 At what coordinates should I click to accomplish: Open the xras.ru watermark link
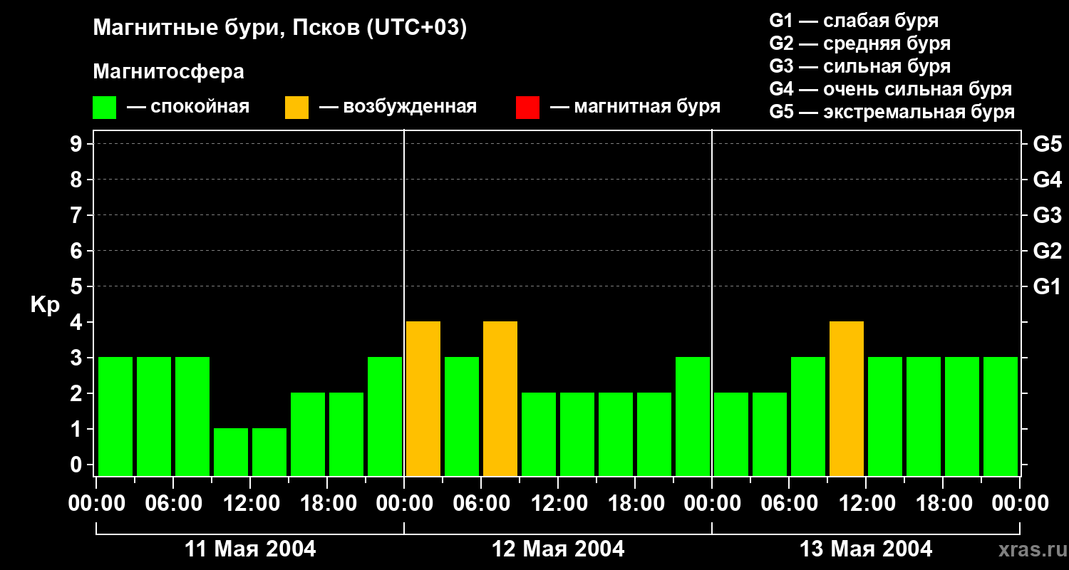[x=1029, y=549]
